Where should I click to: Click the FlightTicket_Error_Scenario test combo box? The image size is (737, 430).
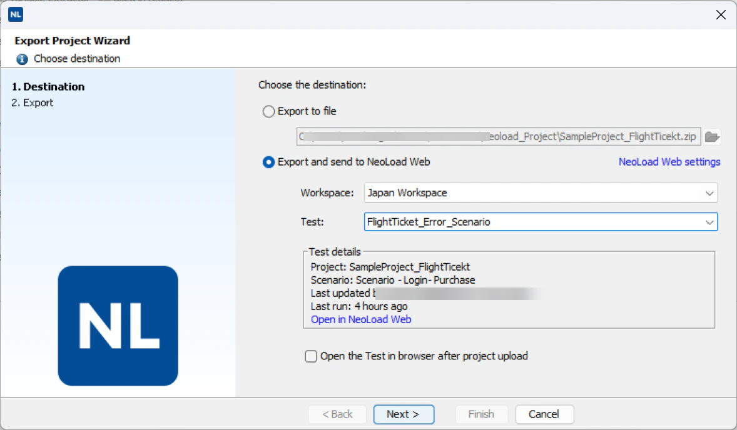coord(541,222)
